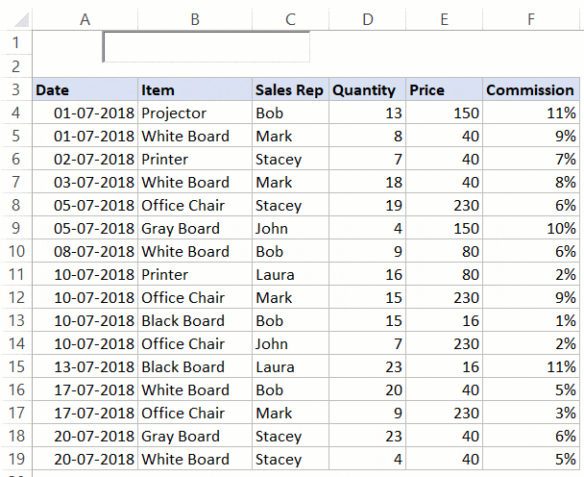Select the Sales Rep header cell
The width and height of the screenshot is (584, 477).
(290, 89)
